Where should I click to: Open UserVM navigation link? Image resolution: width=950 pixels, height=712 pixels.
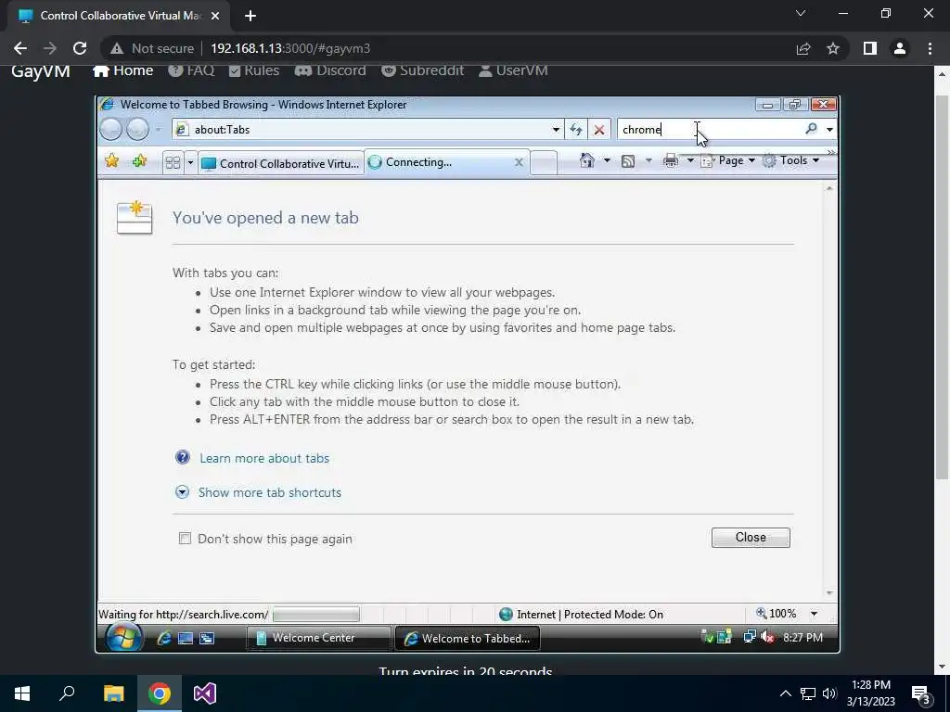click(x=513, y=70)
